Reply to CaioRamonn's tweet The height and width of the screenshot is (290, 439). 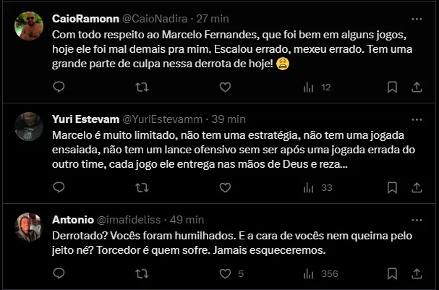pos(59,87)
